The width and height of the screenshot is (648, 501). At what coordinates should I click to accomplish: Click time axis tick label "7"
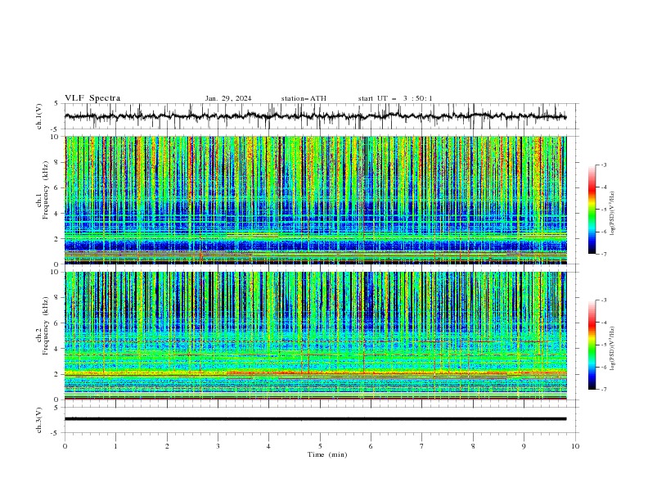coord(422,446)
